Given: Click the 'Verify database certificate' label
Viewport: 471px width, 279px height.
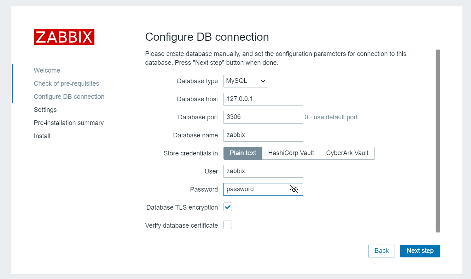Looking at the screenshot, I should pyautogui.click(x=181, y=226).
